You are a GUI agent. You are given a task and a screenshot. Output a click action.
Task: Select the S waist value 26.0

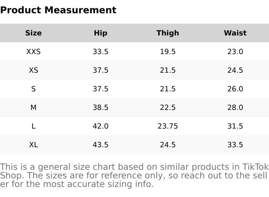pos(235,89)
